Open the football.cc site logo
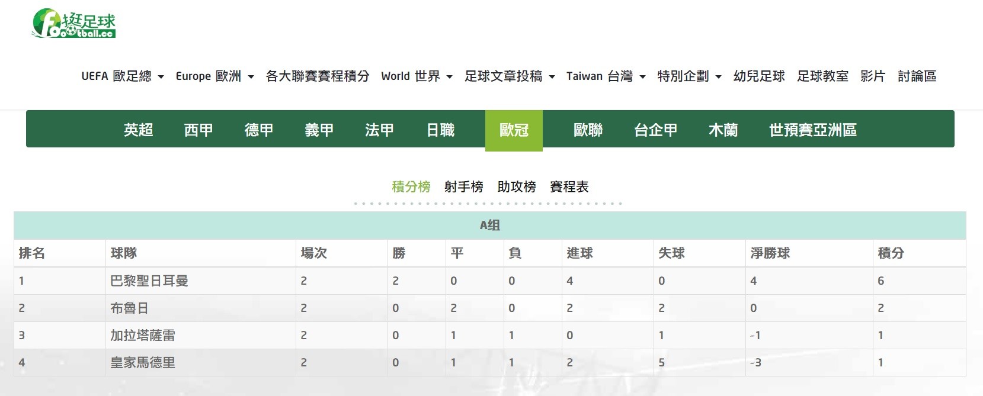Viewport: 983px width, 396px height. [x=73, y=23]
